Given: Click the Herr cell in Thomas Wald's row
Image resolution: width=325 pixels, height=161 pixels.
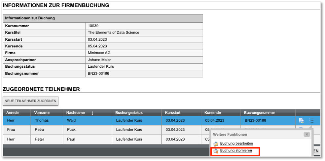Looking at the screenshot, I should tap(10, 120).
